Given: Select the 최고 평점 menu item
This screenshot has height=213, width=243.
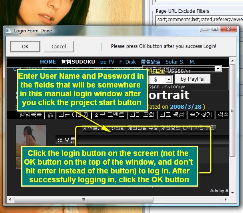Looking at the screenshot, I should [x=172, y=115].
